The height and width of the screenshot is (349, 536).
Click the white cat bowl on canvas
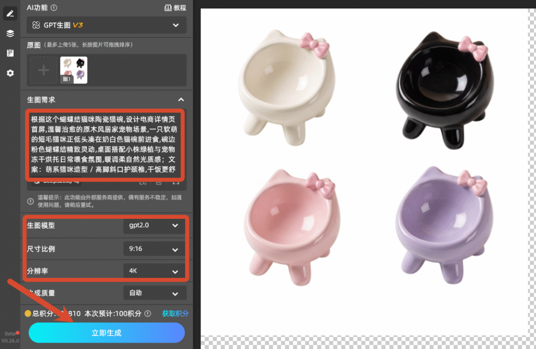[287, 88]
